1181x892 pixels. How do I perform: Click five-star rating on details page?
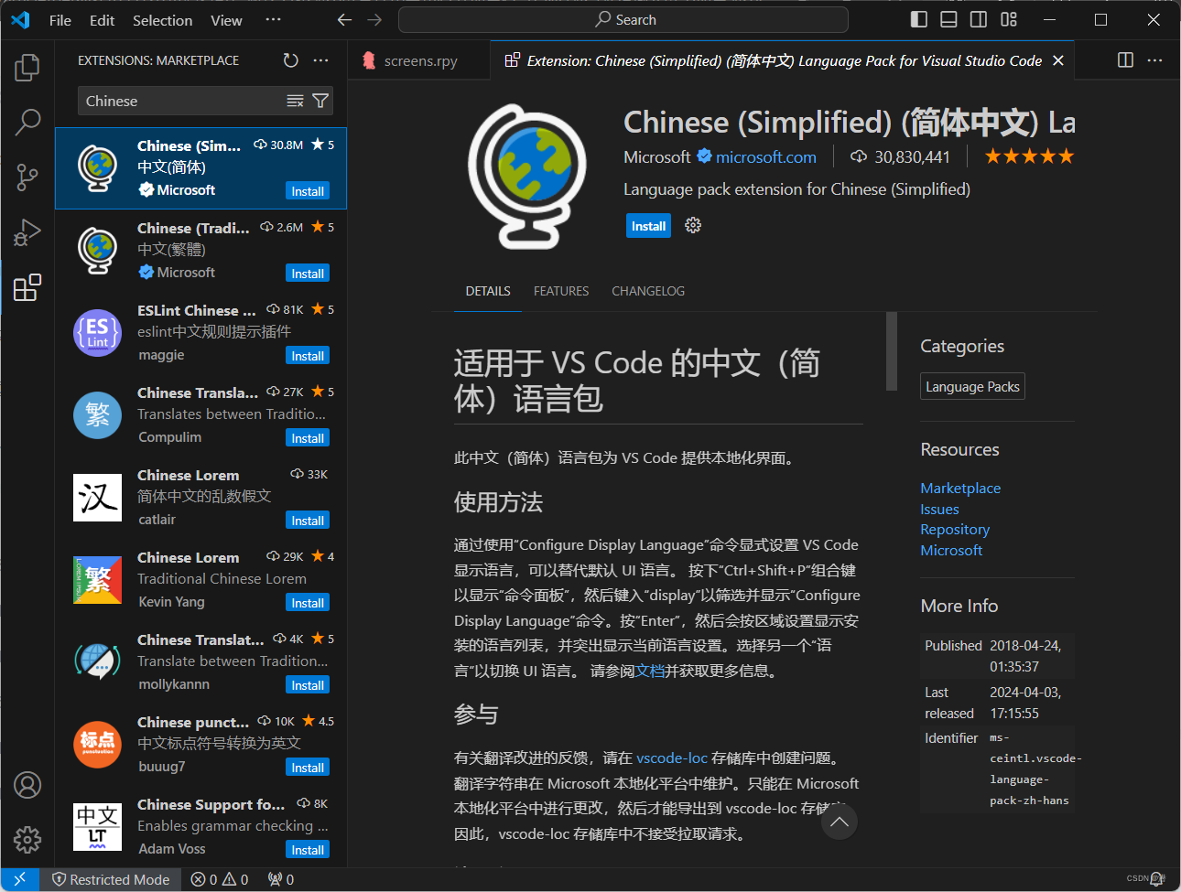click(1029, 156)
